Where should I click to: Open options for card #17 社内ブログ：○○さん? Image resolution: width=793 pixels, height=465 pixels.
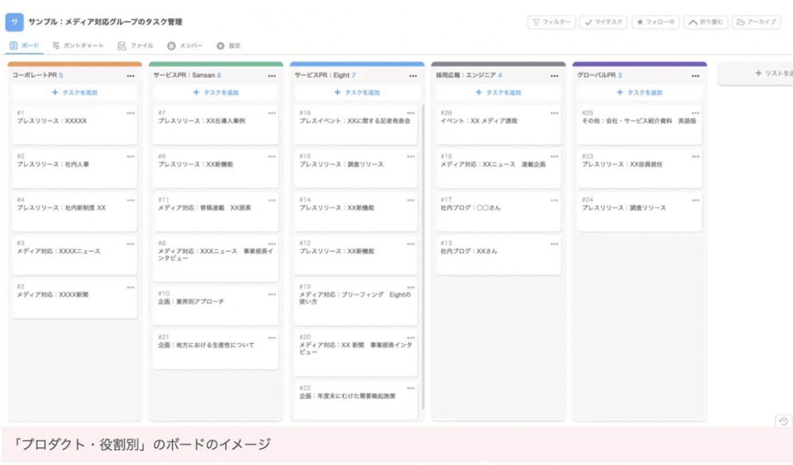(x=554, y=200)
